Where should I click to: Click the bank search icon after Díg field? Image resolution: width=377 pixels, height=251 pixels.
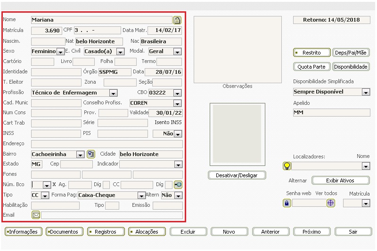(x=178, y=185)
